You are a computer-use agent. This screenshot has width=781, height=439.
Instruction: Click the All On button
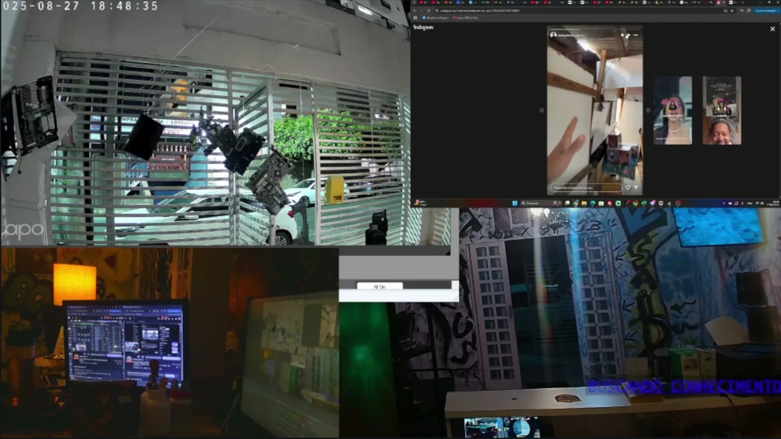click(380, 287)
